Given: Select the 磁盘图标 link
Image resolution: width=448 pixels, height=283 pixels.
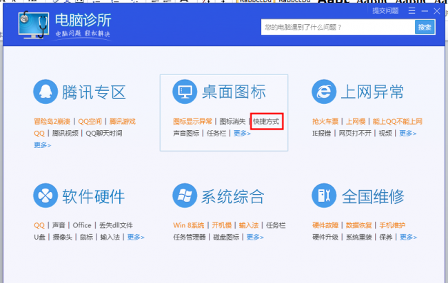Looking at the screenshot, I should (226, 237).
